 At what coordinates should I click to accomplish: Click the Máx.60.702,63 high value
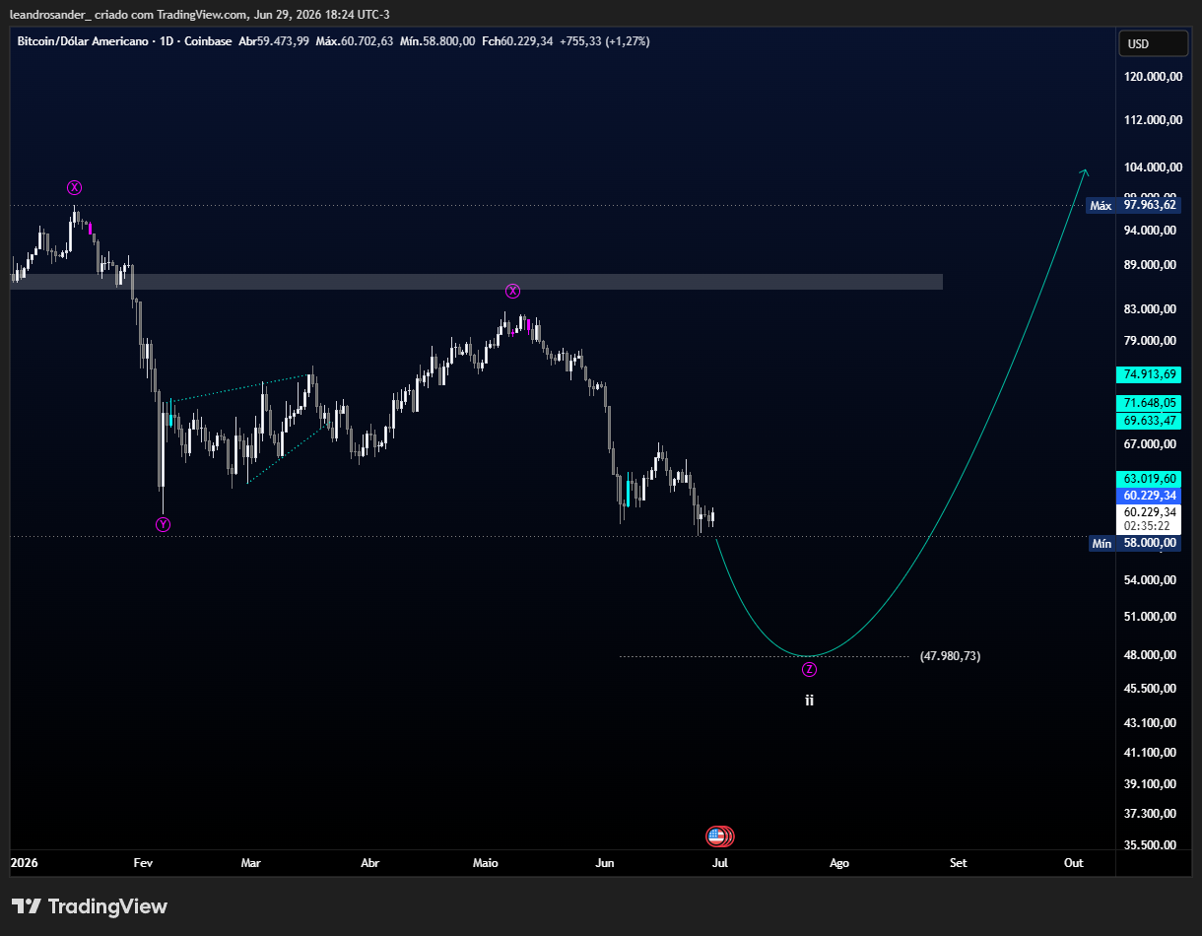click(x=355, y=41)
